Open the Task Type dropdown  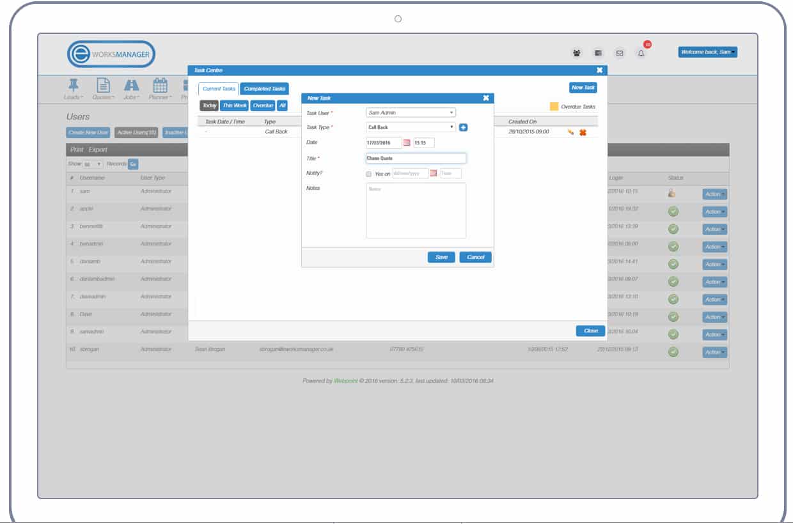(411, 127)
